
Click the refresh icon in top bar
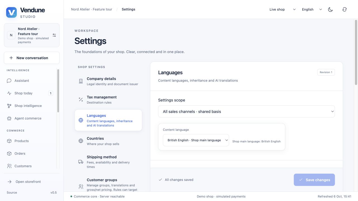(345, 9)
